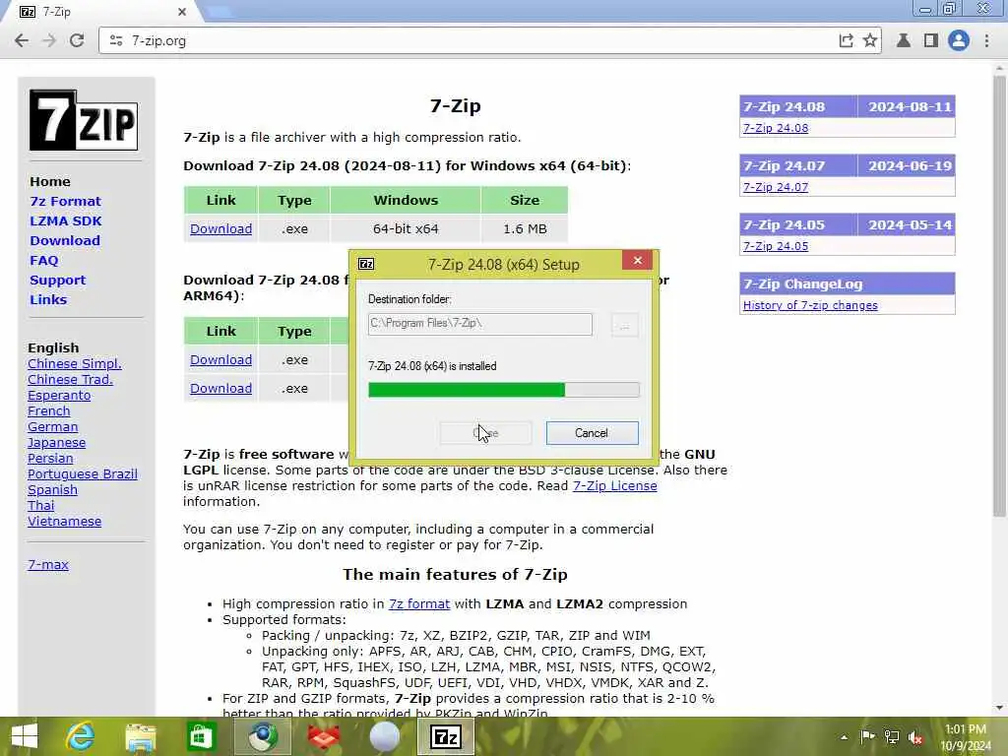Screen dimensions: 1008x756
Task: Select the 7z installer taskbar icon
Action: coord(446,736)
